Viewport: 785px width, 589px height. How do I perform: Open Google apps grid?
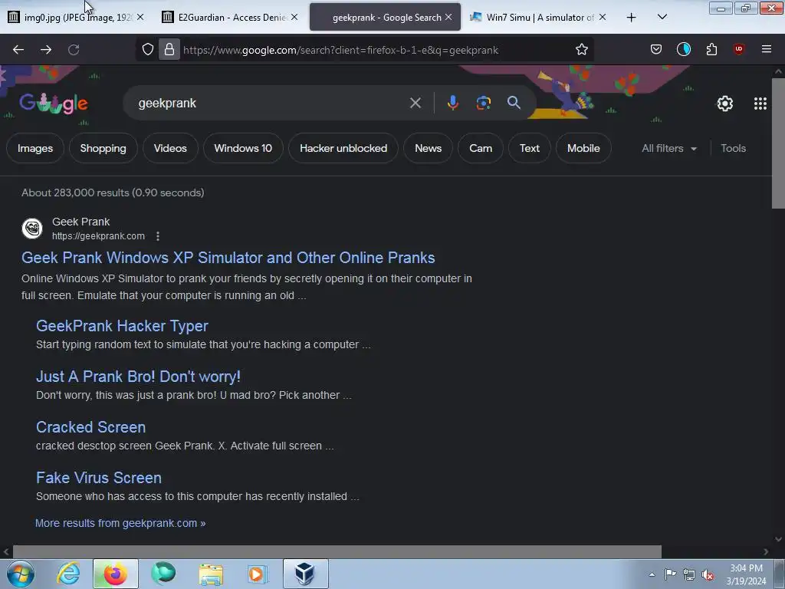[760, 104]
